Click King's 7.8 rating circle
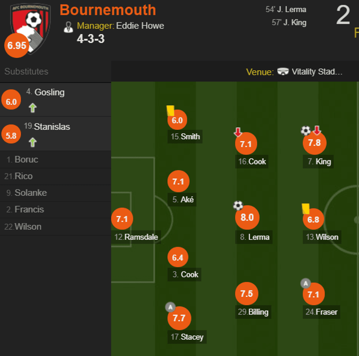 [x=314, y=143]
